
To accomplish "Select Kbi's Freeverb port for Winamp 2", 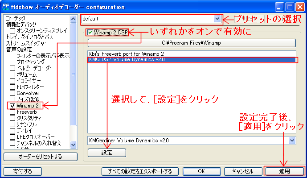I will pos(192,54).
